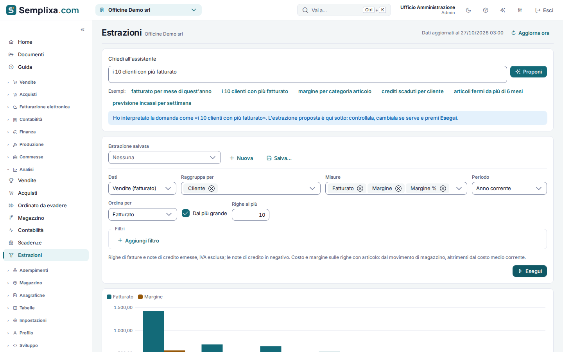Viewport: 563px width, 352px height.
Task: Open Guida in the sidebar
Action: coord(46,67)
